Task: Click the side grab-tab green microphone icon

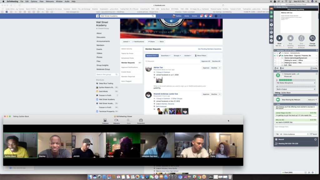Action: tap(271, 12)
